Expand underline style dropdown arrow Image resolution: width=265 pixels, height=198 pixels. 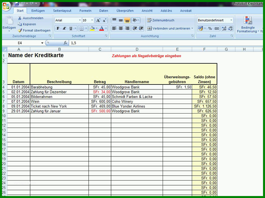[x=76, y=28]
